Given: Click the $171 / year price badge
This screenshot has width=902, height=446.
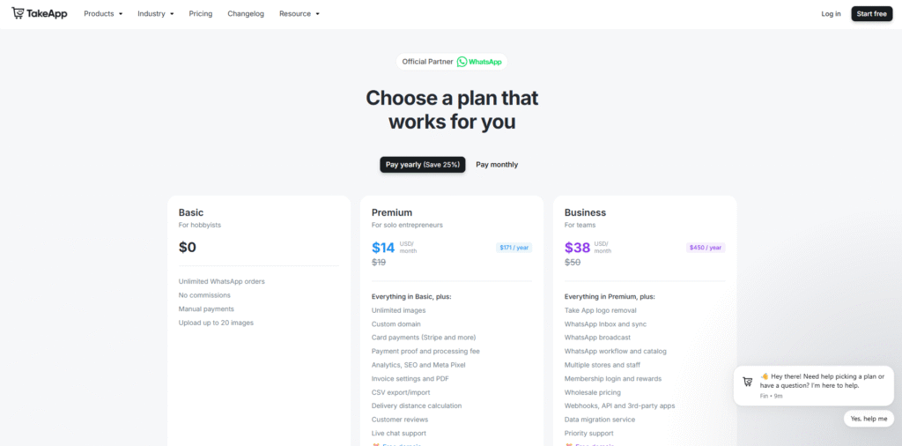Looking at the screenshot, I should (514, 248).
